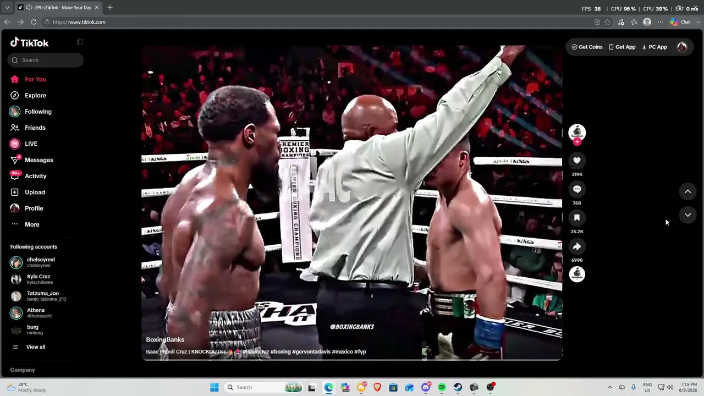Open Microsoft Store from the taskbar
Image resolution: width=704 pixels, height=396 pixels.
click(393, 387)
